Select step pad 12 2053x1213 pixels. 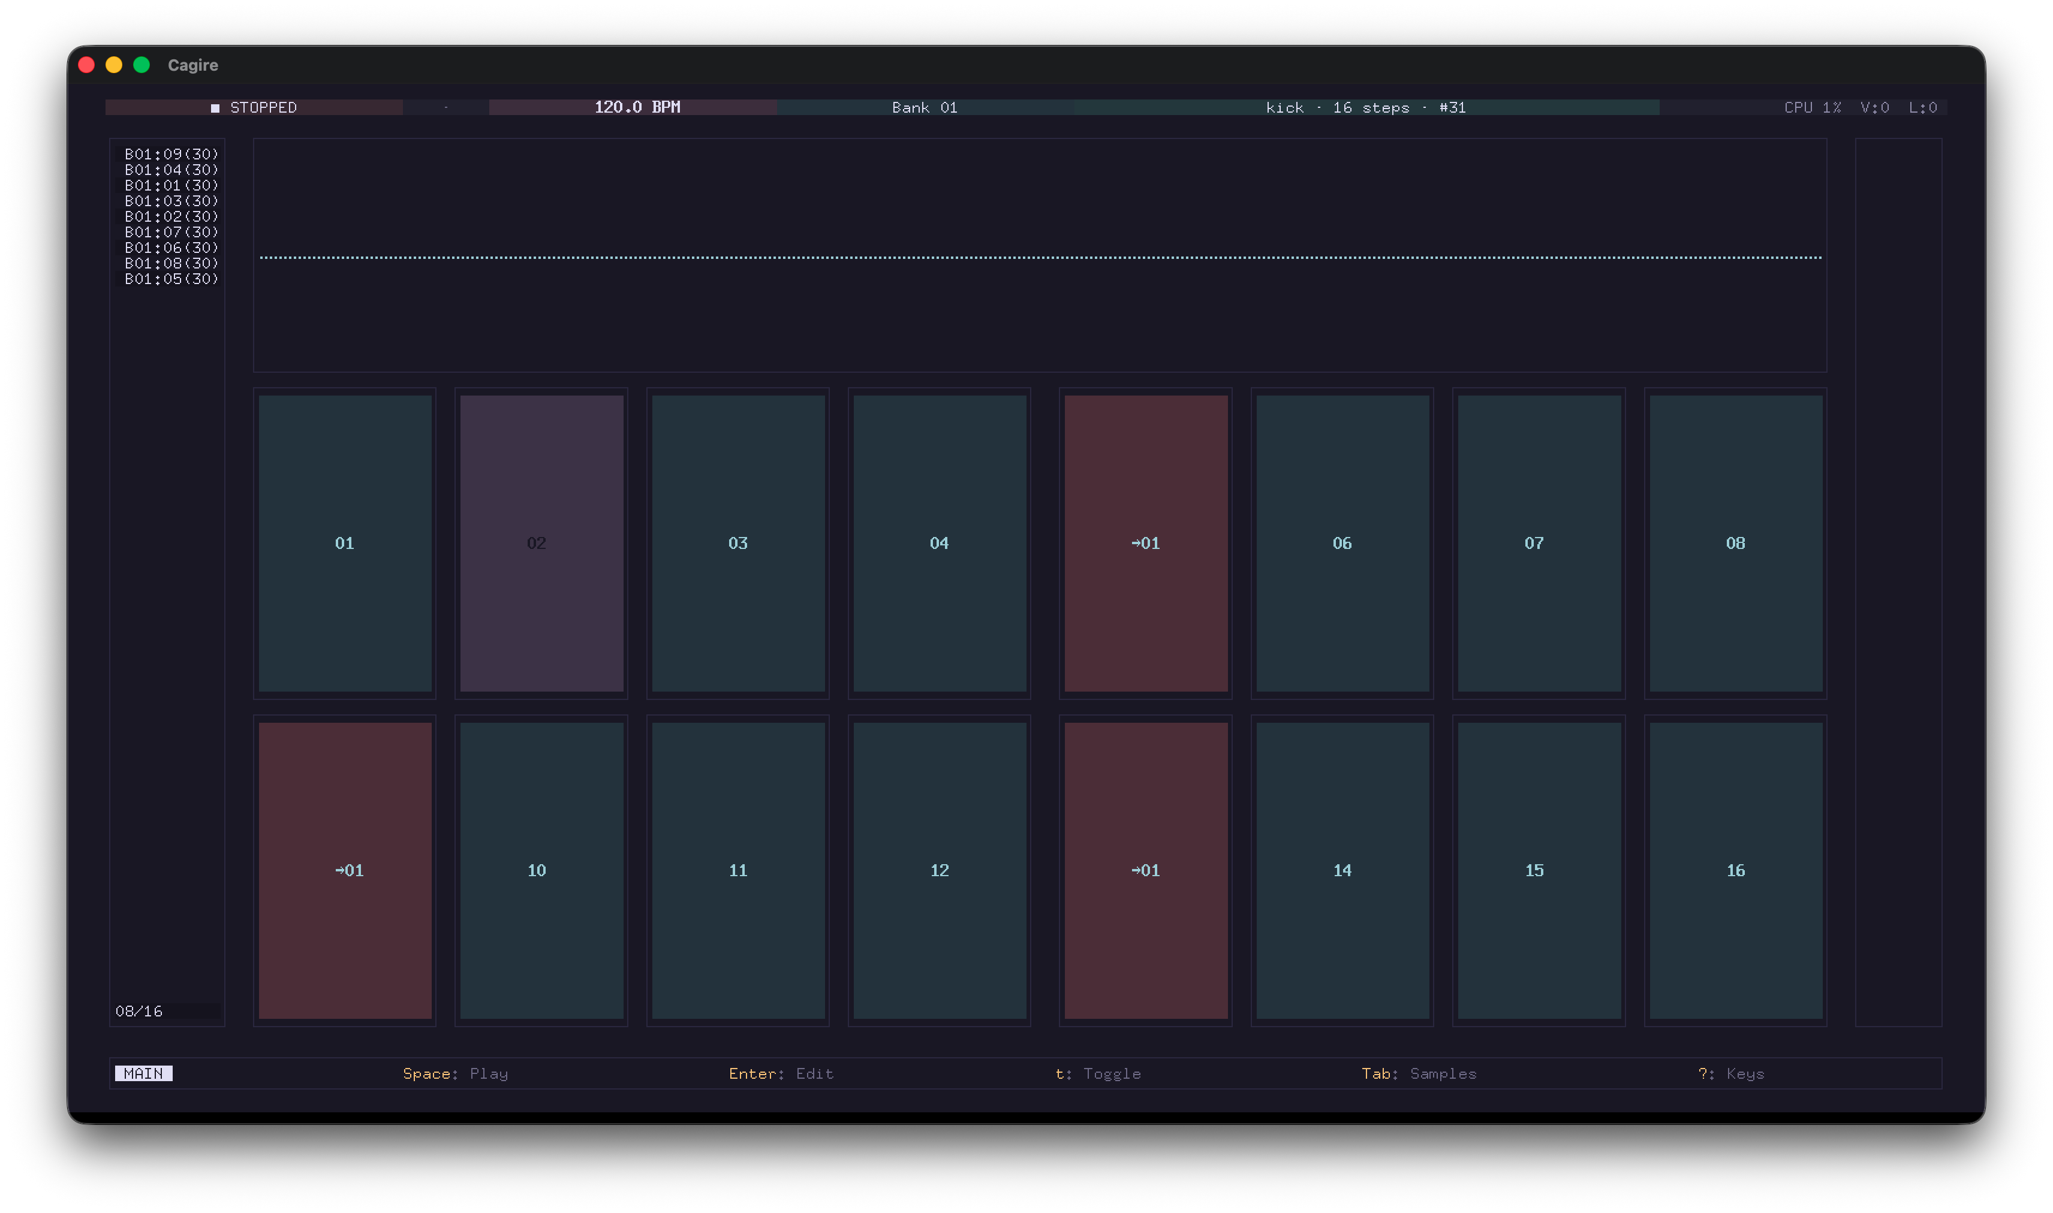click(940, 870)
